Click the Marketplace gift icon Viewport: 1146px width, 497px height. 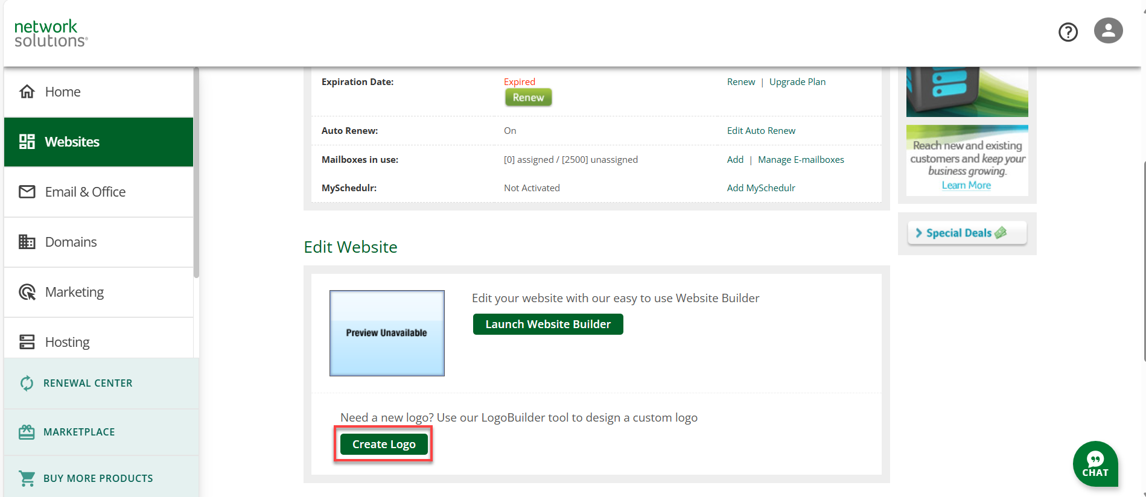(27, 432)
